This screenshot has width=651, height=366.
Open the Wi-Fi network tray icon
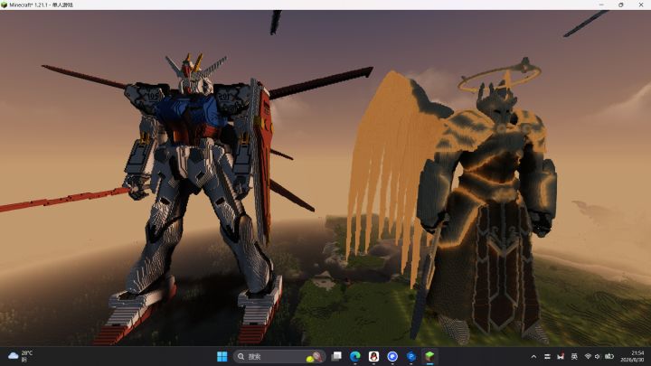(588, 356)
